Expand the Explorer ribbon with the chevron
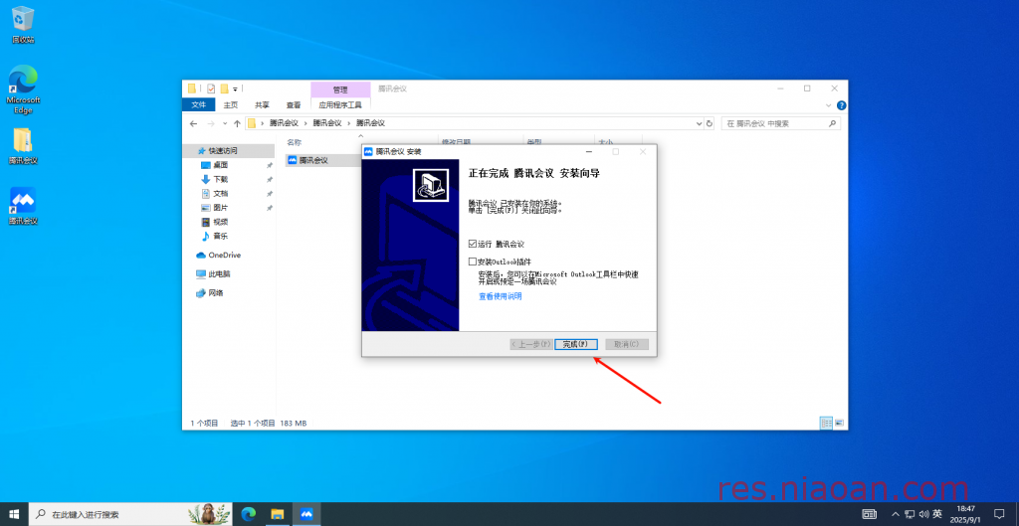Image resolution: width=1019 pixels, height=526 pixels. point(829,105)
